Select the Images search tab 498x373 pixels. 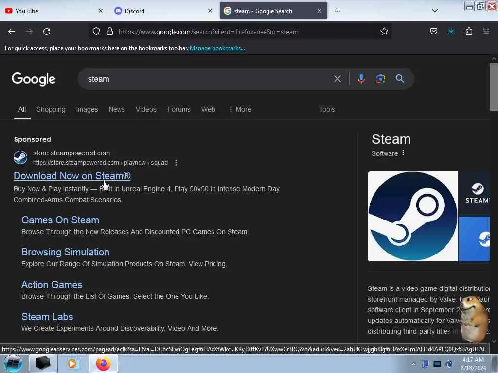[x=87, y=109]
